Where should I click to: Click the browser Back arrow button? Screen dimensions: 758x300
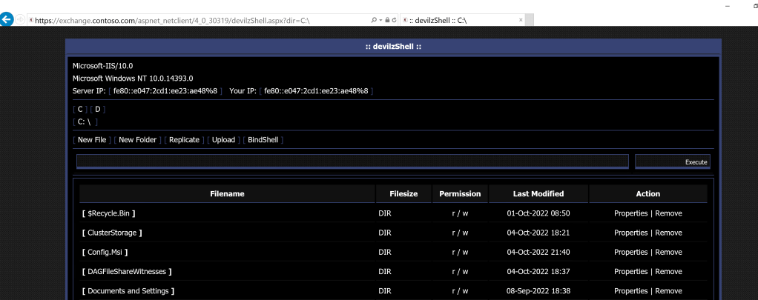(7, 20)
